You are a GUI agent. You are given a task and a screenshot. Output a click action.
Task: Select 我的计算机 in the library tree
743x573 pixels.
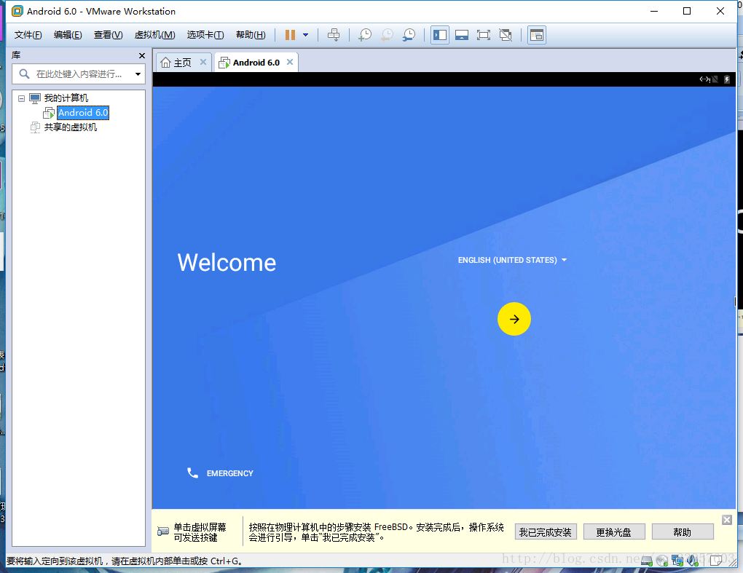[66, 98]
